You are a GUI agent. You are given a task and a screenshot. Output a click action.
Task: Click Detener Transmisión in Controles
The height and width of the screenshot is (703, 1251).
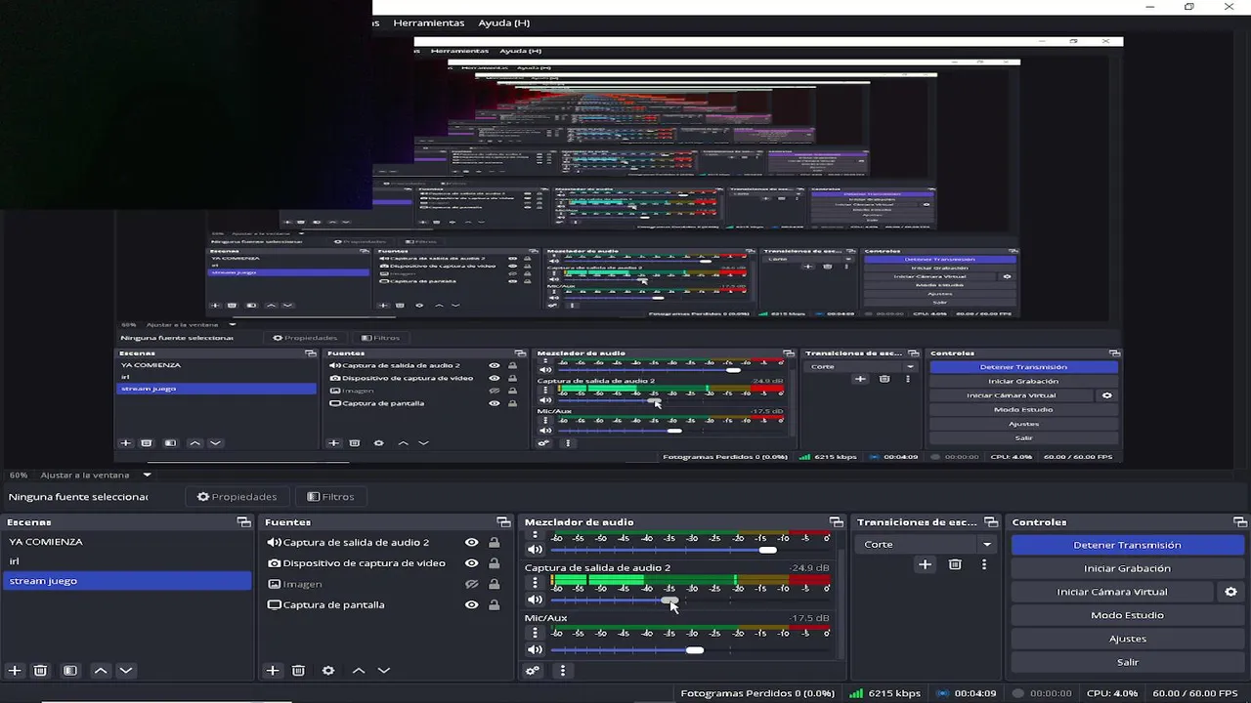pos(1127,545)
